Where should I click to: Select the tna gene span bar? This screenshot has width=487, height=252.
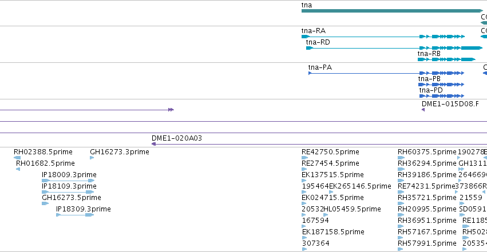(x=392, y=11)
